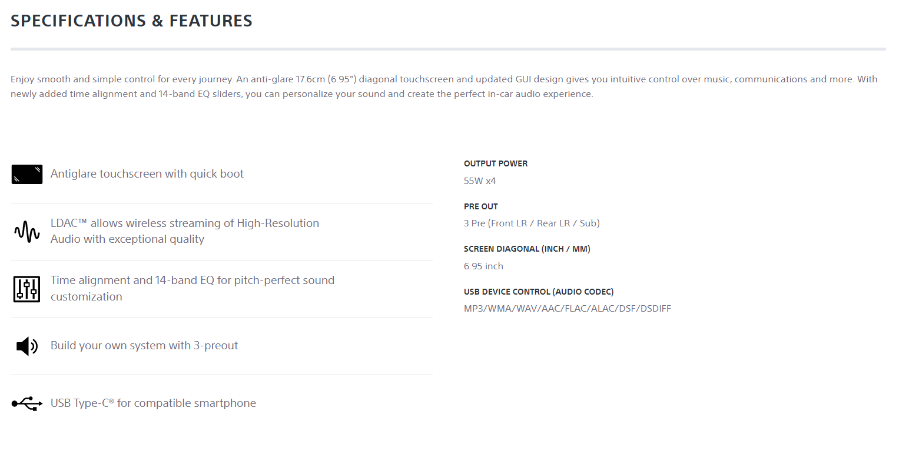Click the Pre Out spec label
This screenshot has height=451, width=899.
point(481,206)
